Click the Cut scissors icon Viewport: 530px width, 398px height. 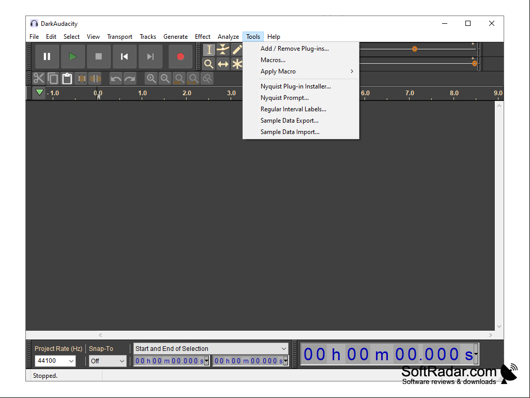(x=39, y=79)
